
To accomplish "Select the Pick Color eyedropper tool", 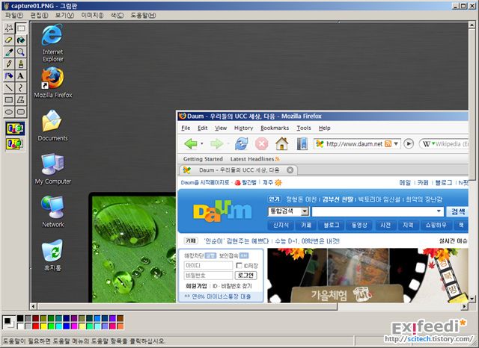I will tap(9, 52).
